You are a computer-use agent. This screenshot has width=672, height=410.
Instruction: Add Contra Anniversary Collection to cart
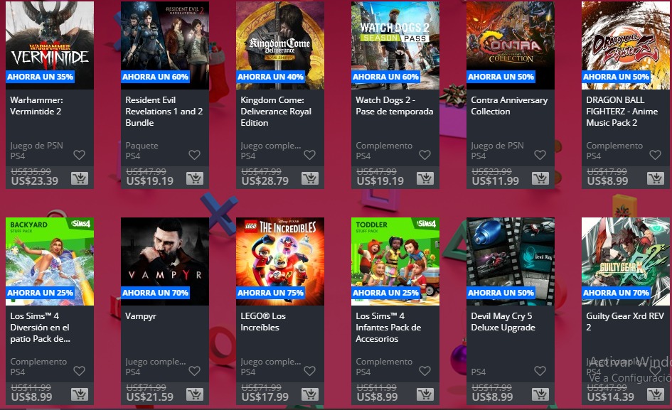(x=540, y=178)
